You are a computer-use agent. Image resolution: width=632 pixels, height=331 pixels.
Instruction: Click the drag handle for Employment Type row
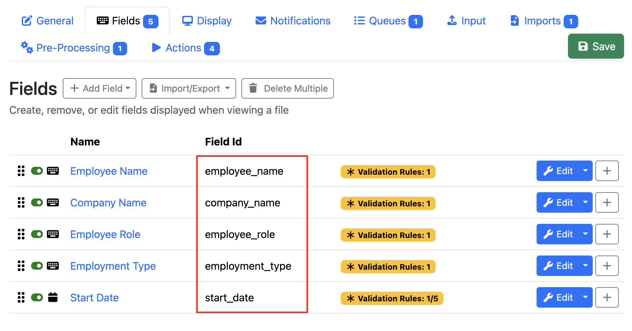coord(21,266)
